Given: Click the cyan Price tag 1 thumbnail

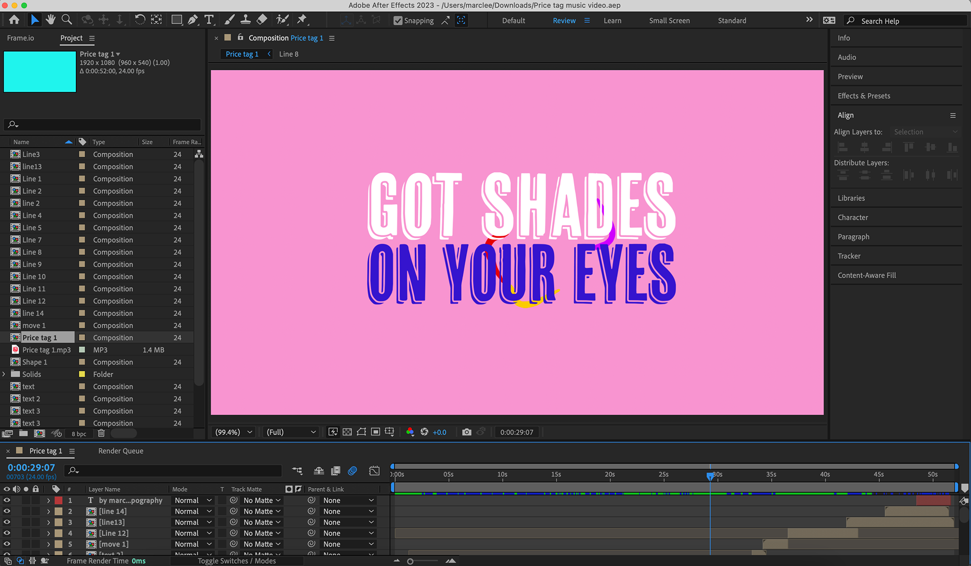Looking at the screenshot, I should [39, 71].
